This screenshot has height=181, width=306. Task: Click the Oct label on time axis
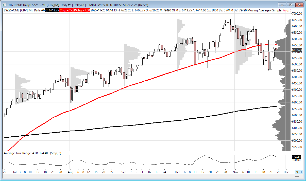(177, 172)
